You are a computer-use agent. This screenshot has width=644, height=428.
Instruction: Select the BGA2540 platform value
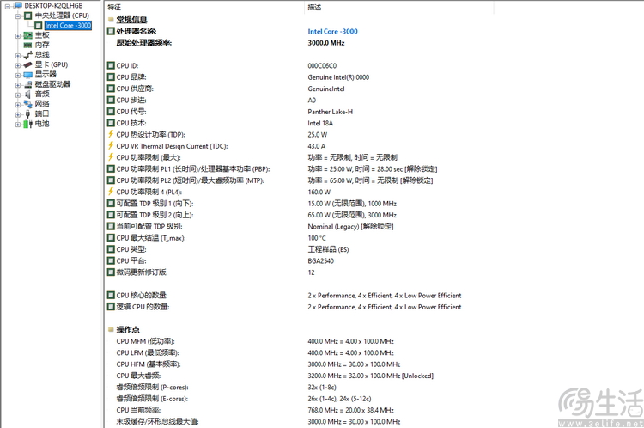click(x=321, y=261)
